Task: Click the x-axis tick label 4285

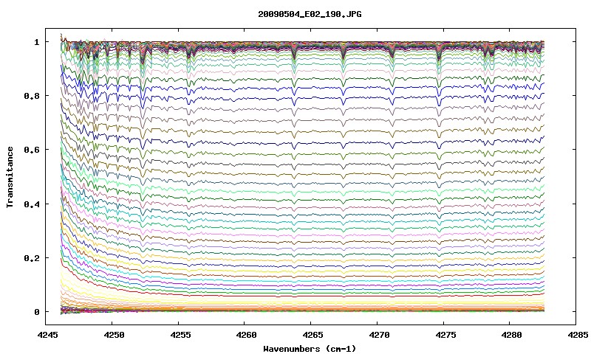Action: click(x=577, y=335)
